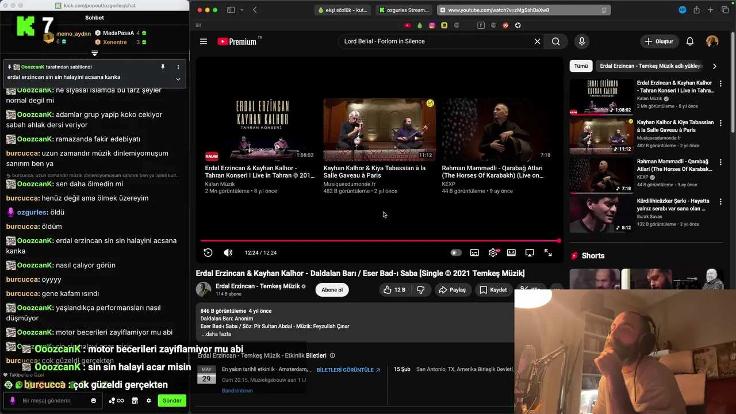Expand chat leaderboard with double-line handle
736x414 pixels.
pyautogui.click(x=95, y=53)
